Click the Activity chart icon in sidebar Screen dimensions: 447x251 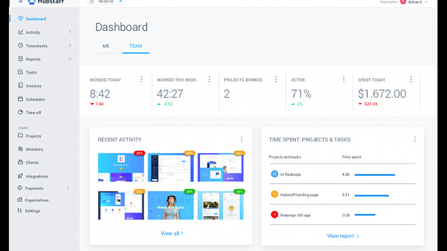click(21, 32)
